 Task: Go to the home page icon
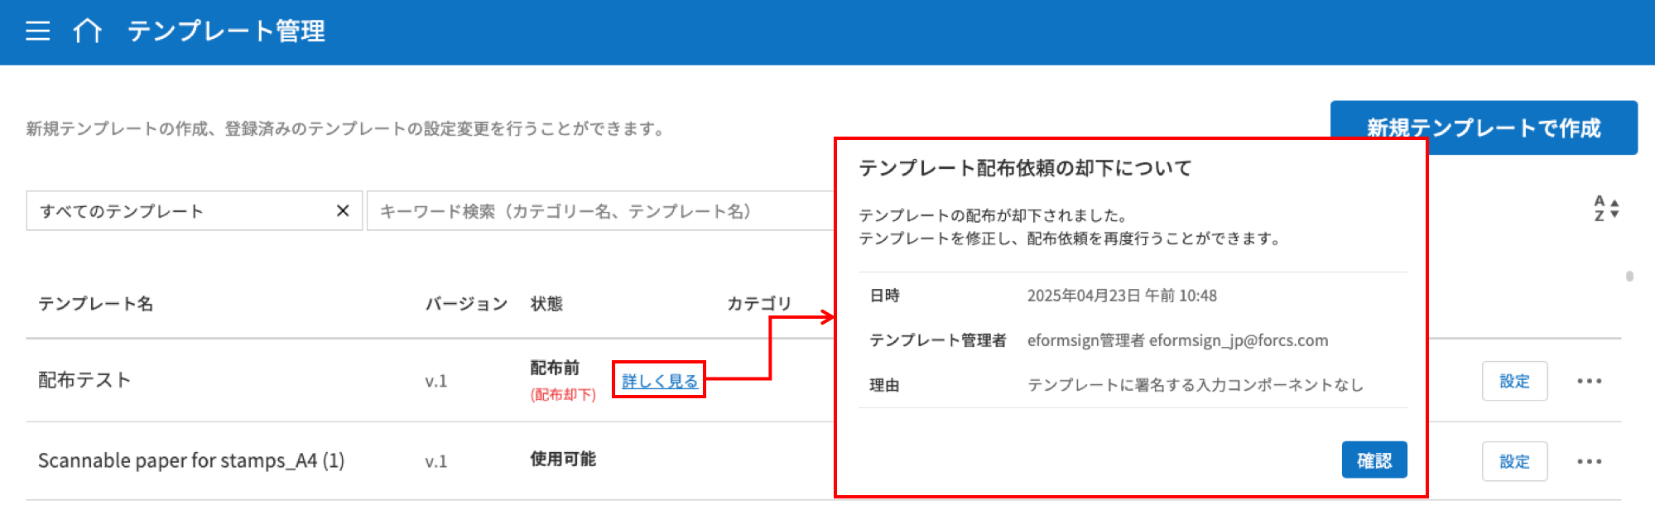point(87,31)
